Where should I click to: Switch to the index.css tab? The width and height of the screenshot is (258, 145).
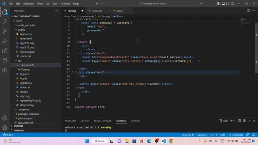point(97,11)
